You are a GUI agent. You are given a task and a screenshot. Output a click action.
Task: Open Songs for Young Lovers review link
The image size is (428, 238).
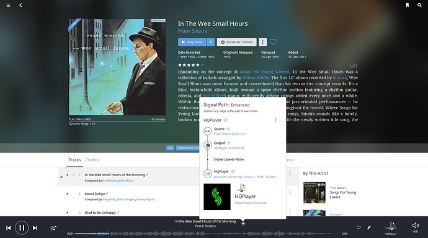[264, 72]
